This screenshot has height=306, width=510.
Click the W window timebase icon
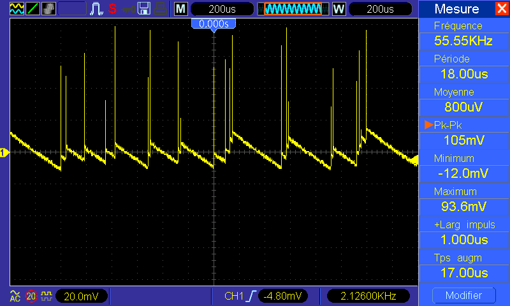338,9
